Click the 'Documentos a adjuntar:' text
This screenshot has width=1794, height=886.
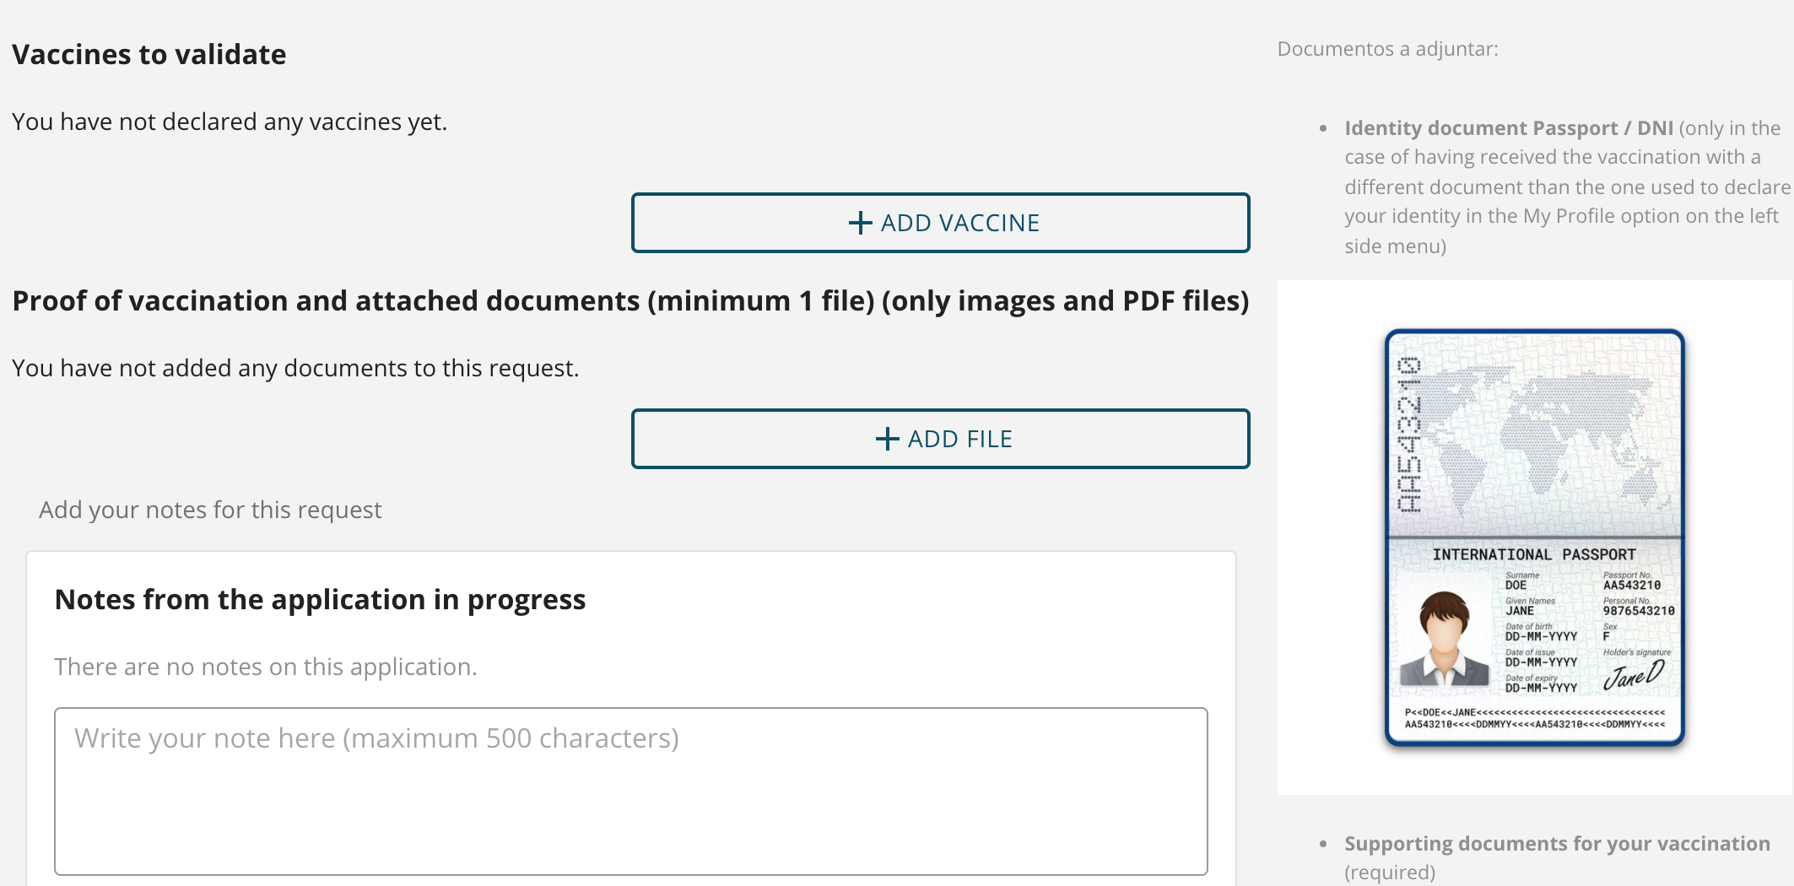(1387, 49)
